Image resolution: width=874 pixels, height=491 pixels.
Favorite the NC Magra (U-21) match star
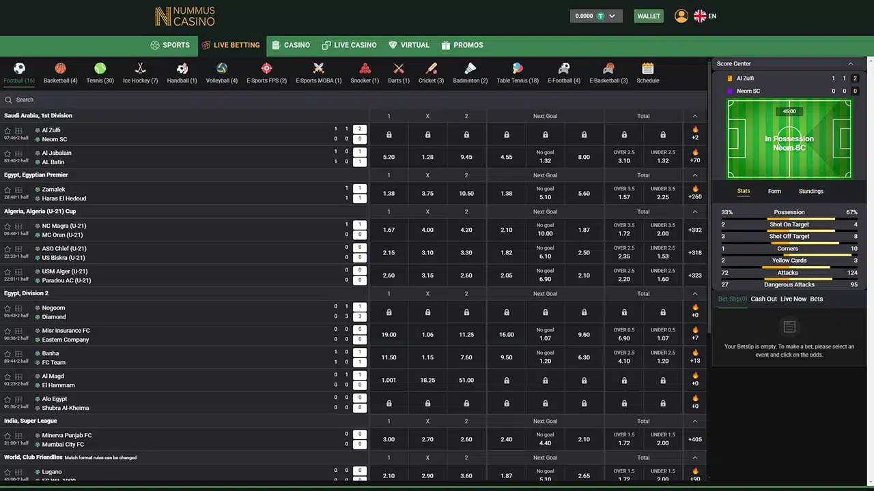point(8,226)
